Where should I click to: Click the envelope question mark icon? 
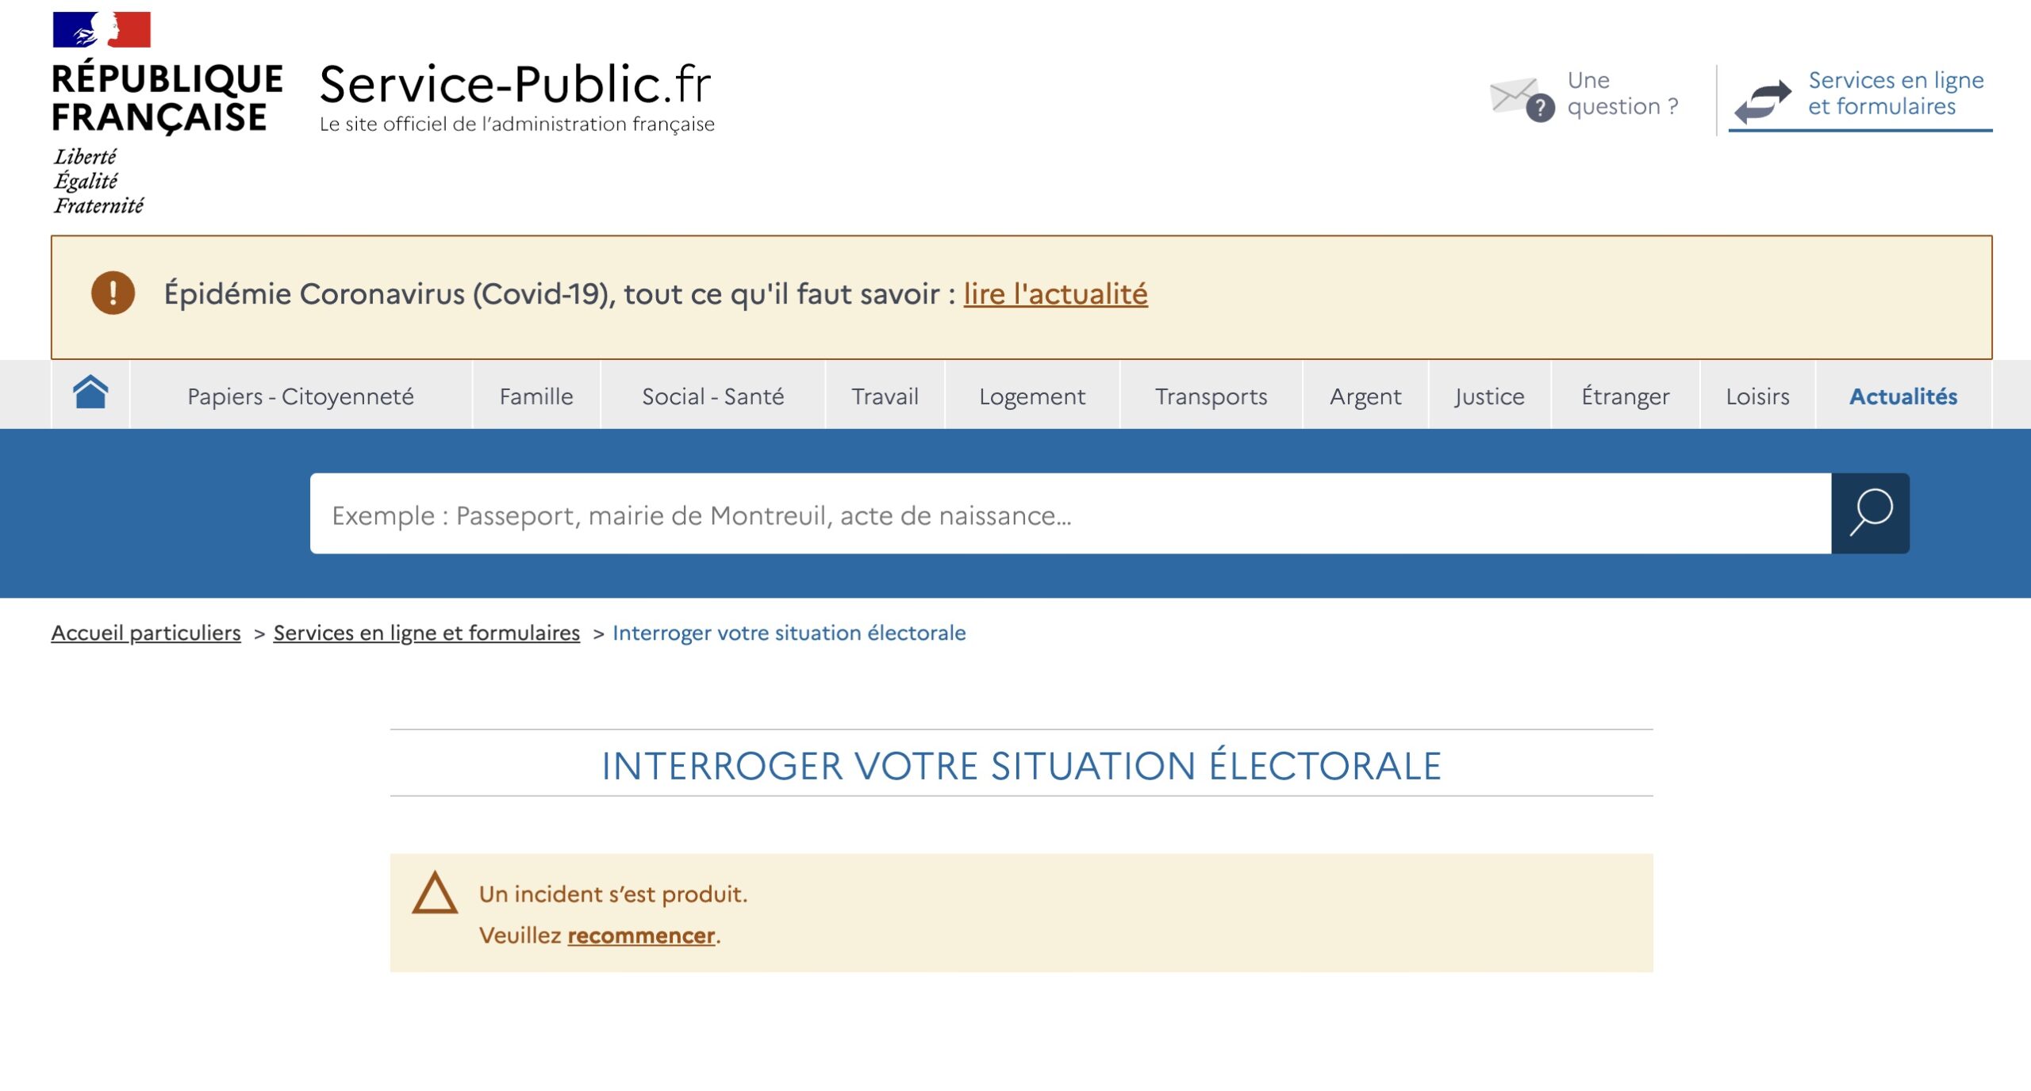(1521, 100)
